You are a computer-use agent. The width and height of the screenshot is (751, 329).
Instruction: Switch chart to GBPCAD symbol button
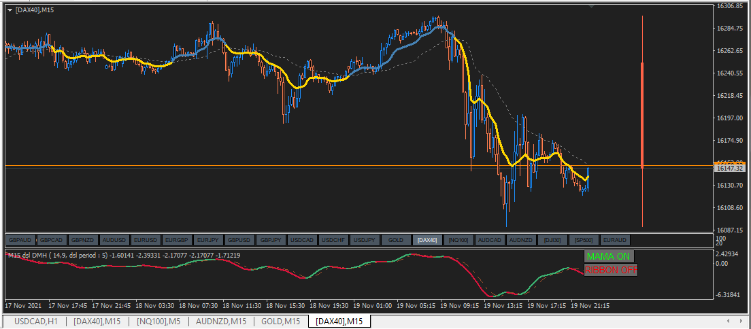52,240
